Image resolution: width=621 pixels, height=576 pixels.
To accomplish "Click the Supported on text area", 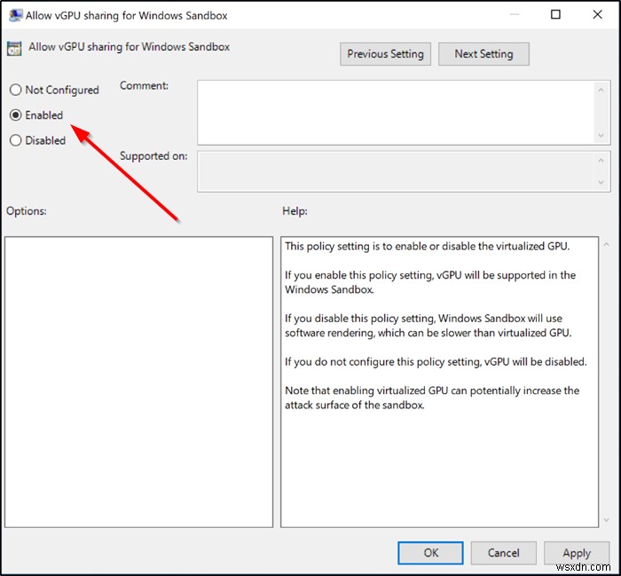I will 396,171.
